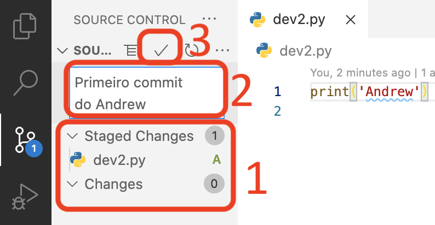Open the Run and Debug icon
Image resolution: width=435 pixels, height=225 pixels.
[x=25, y=197]
